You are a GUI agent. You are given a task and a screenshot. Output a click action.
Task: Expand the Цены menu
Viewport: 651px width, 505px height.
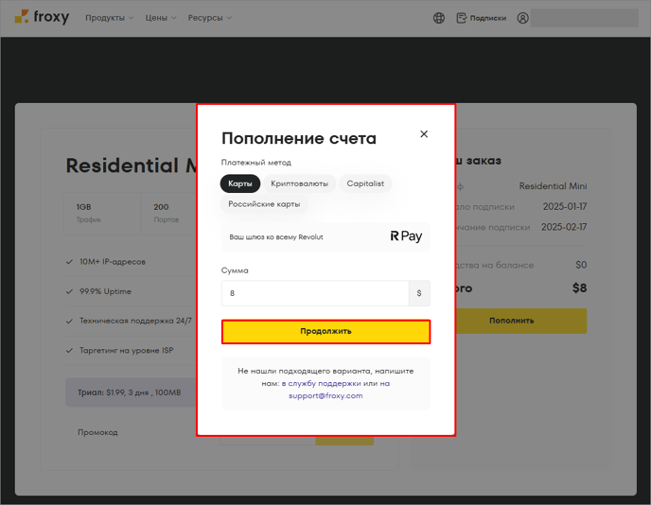[x=161, y=18]
